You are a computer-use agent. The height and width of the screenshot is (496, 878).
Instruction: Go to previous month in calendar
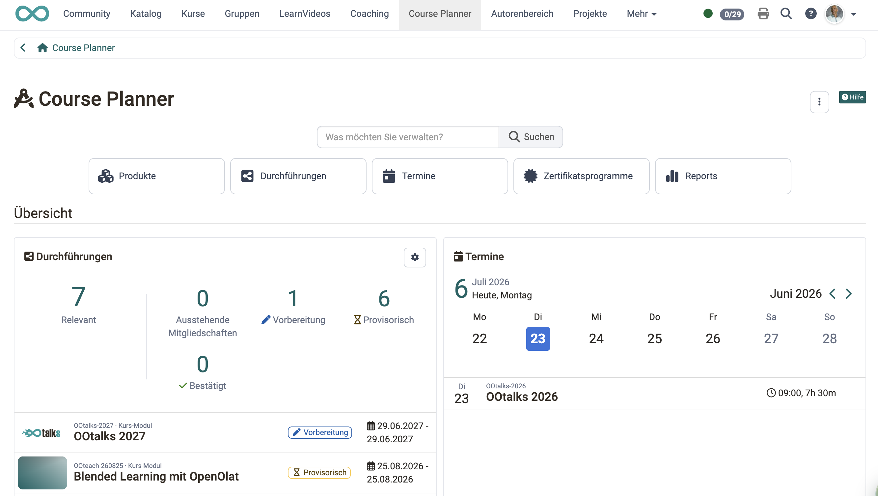832,293
